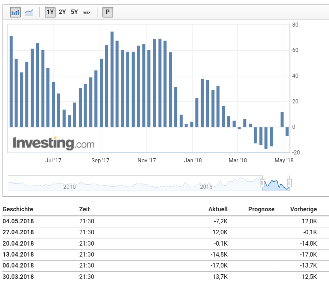
Task: Click the tallest bar near Sep '17
Action: [112, 79]
